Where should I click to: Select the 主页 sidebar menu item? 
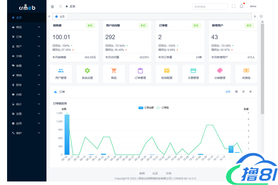pyautogui.click(x=26, y=18)
